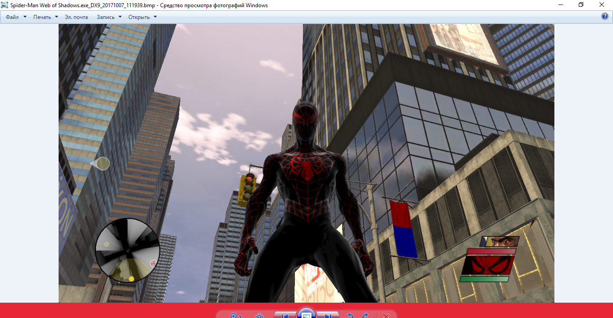This screenshot has width=613, height=318.
Task: Restore down the photo viewer window
Action: tap(581, 5)
